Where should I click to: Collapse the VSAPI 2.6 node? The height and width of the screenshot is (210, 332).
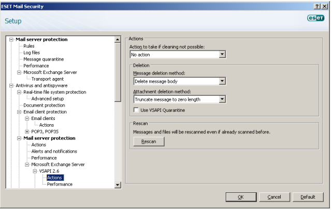click(x=35, y=172)
